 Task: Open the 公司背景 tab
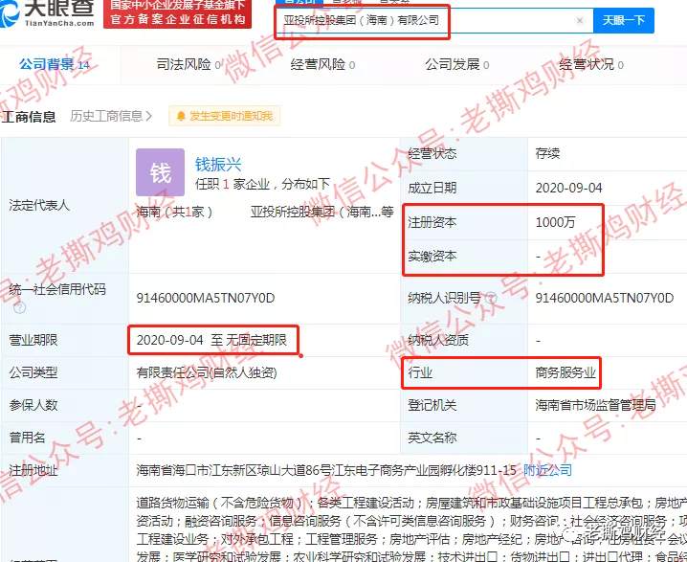(55, 64)
